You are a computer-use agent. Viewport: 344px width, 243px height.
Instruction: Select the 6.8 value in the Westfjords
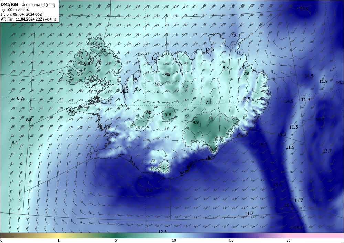click(87, 63)
